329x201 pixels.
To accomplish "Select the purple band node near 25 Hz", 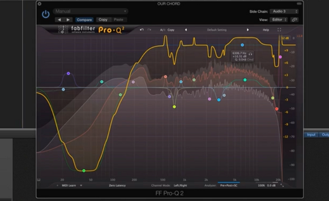I will (68, 73).
